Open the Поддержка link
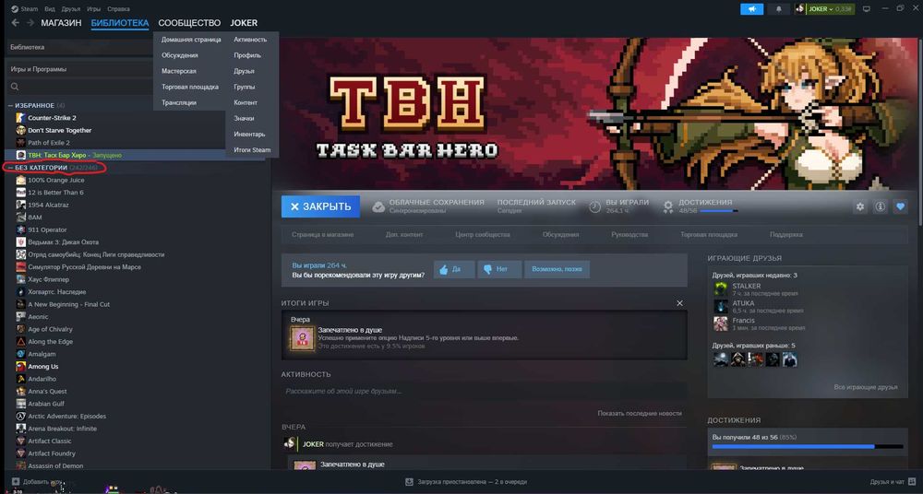 (785, 235)
